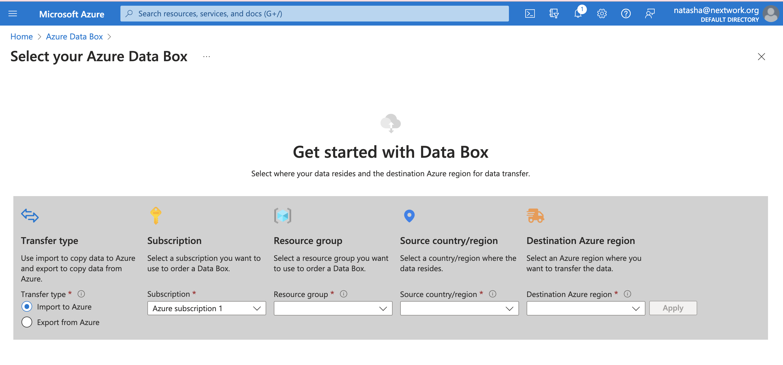Open the Cloud Shell terminal icon

(x=530, y=14)
